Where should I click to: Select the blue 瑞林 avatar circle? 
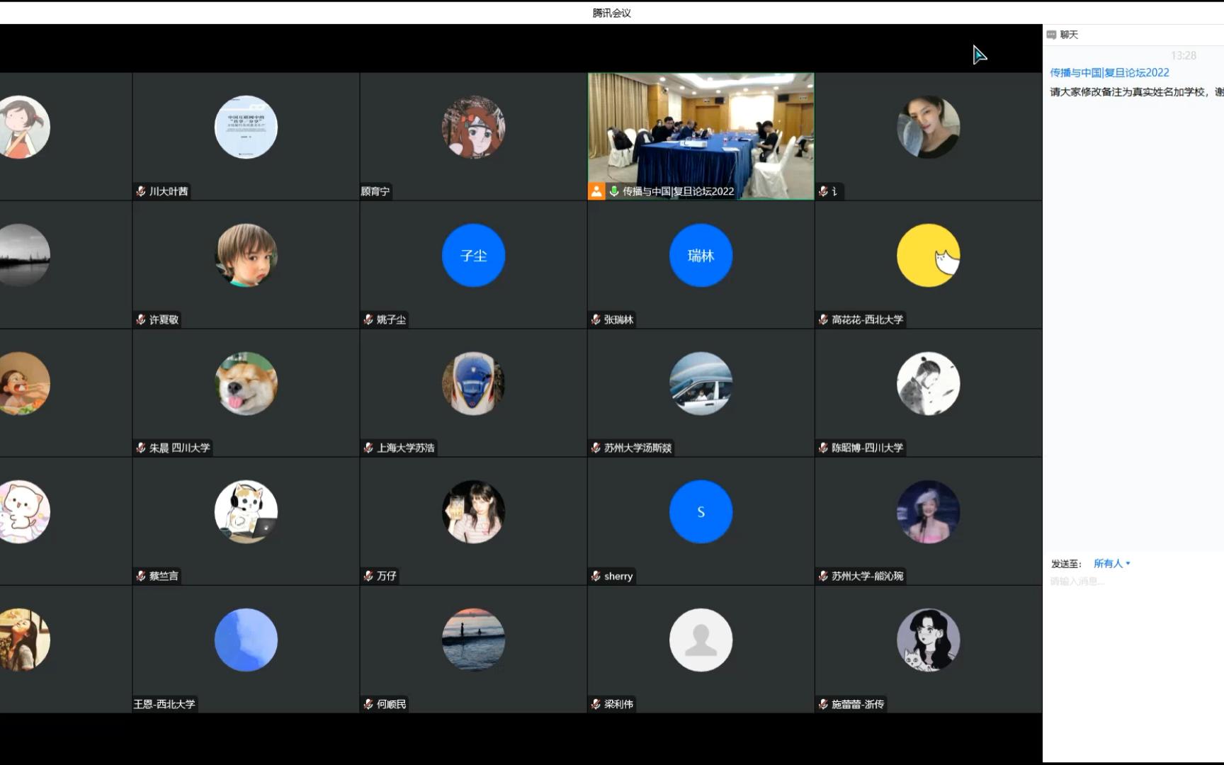click(701, 255)
